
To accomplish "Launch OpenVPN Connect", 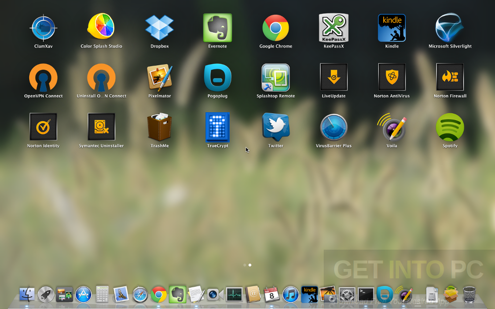I will pyautogui.click(x=43, y=78).
